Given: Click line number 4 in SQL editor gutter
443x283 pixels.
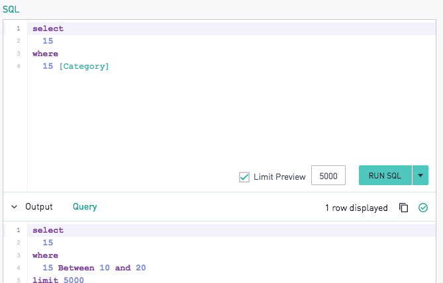Looking at the screenshot, I should [19, 66].
